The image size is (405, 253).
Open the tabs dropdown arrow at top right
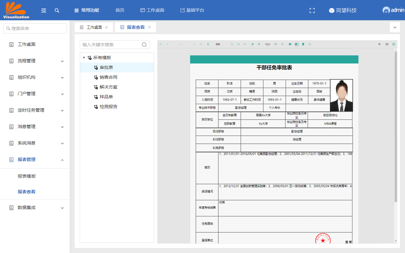pos(395,28)
